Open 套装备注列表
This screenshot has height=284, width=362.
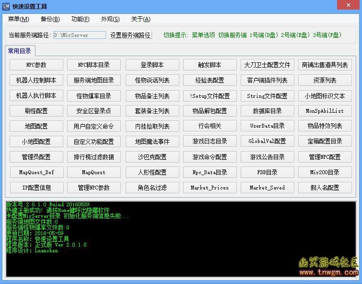152,111
